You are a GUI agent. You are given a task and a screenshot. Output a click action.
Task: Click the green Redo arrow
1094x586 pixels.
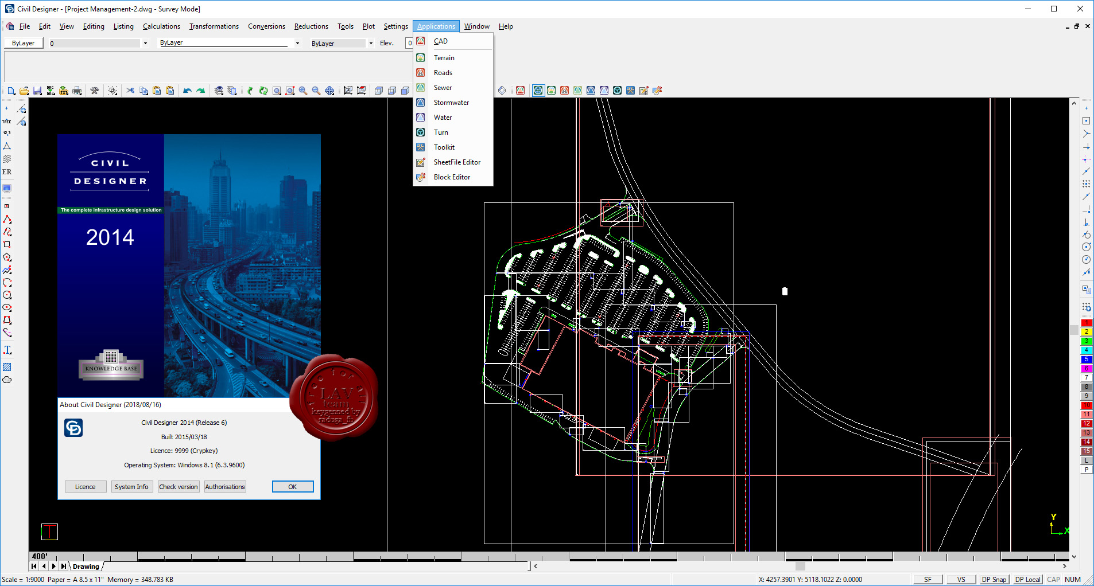coord(200,91)
